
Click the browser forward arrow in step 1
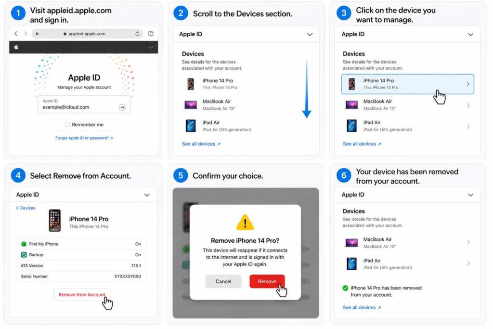pos(26,33)
